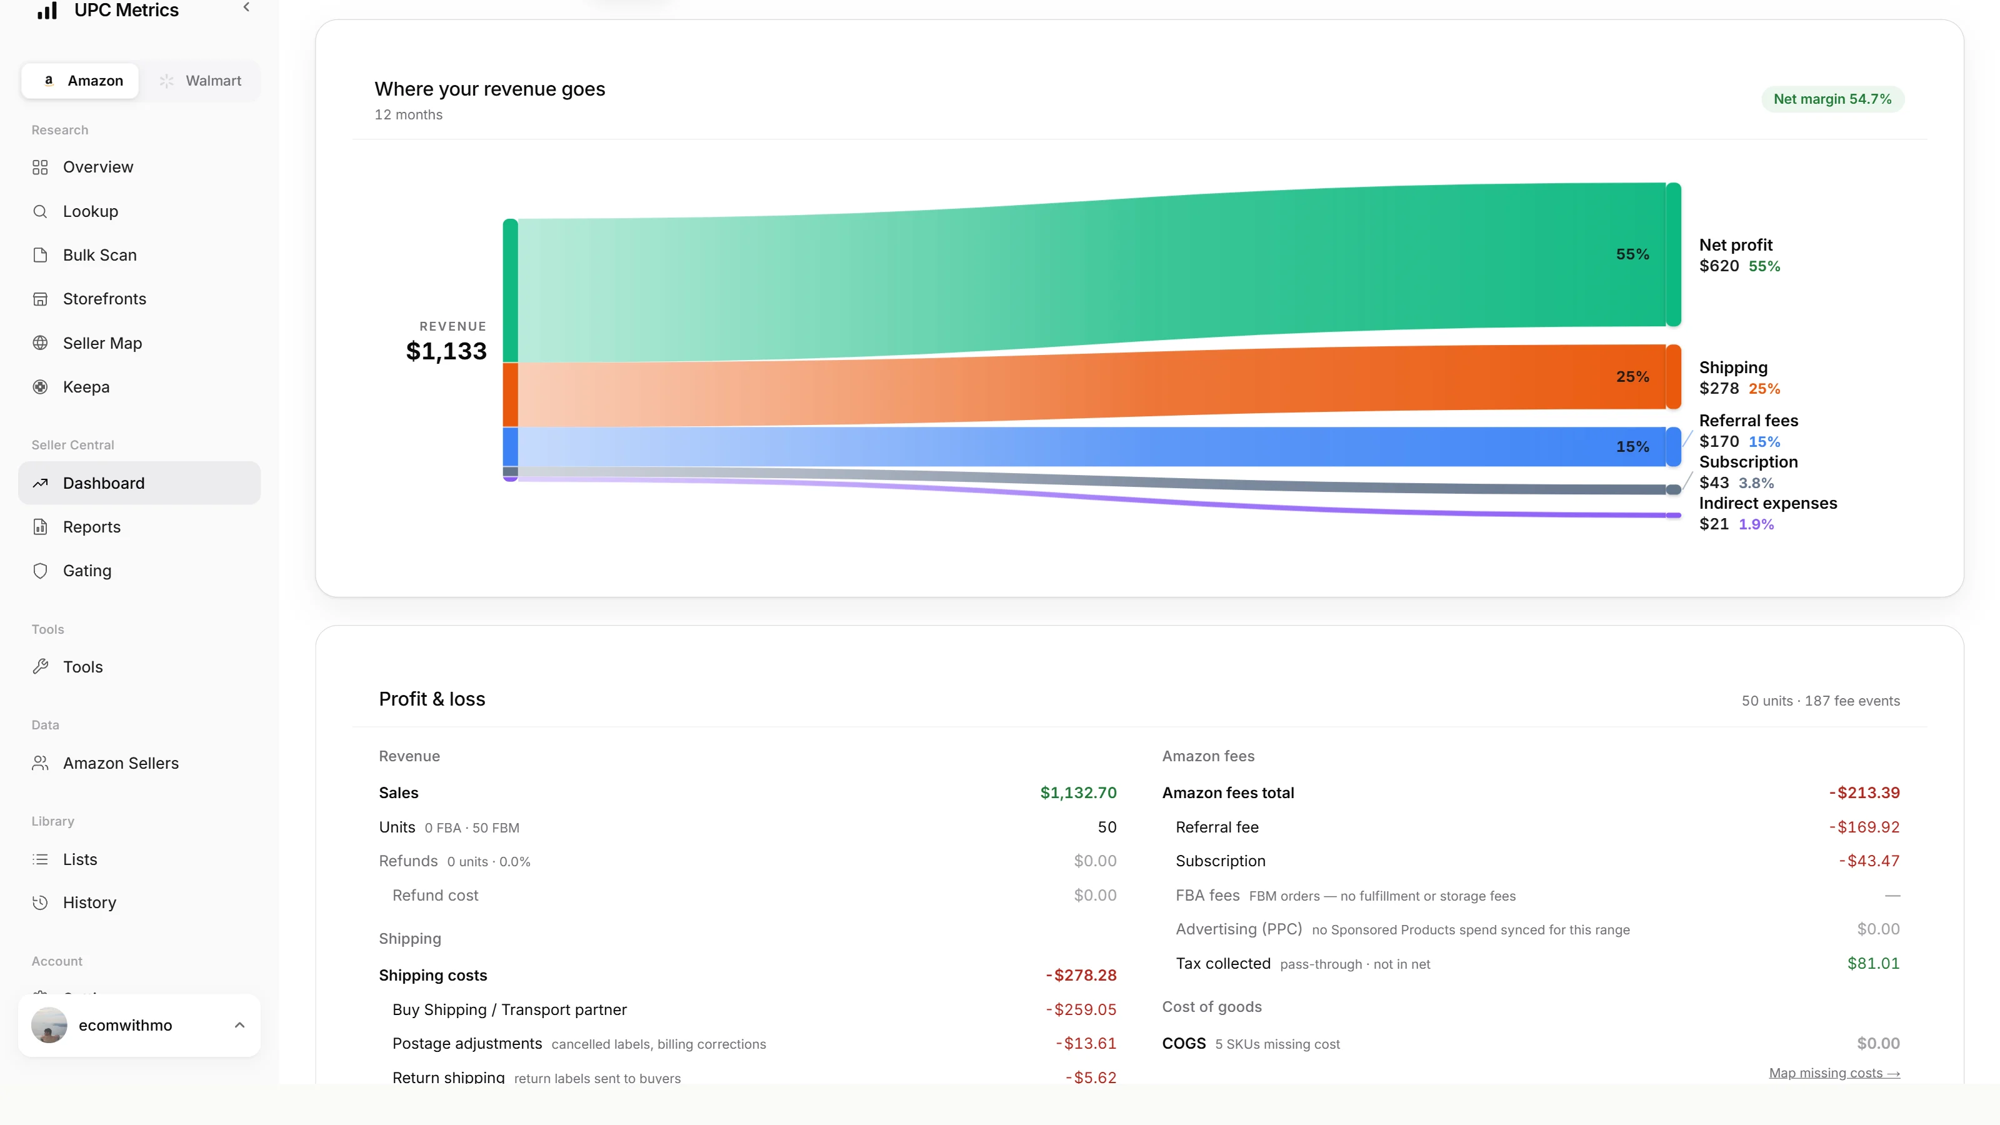
Task: Click the Referral fee -$169.92 value
Action: pos(1864,827)
